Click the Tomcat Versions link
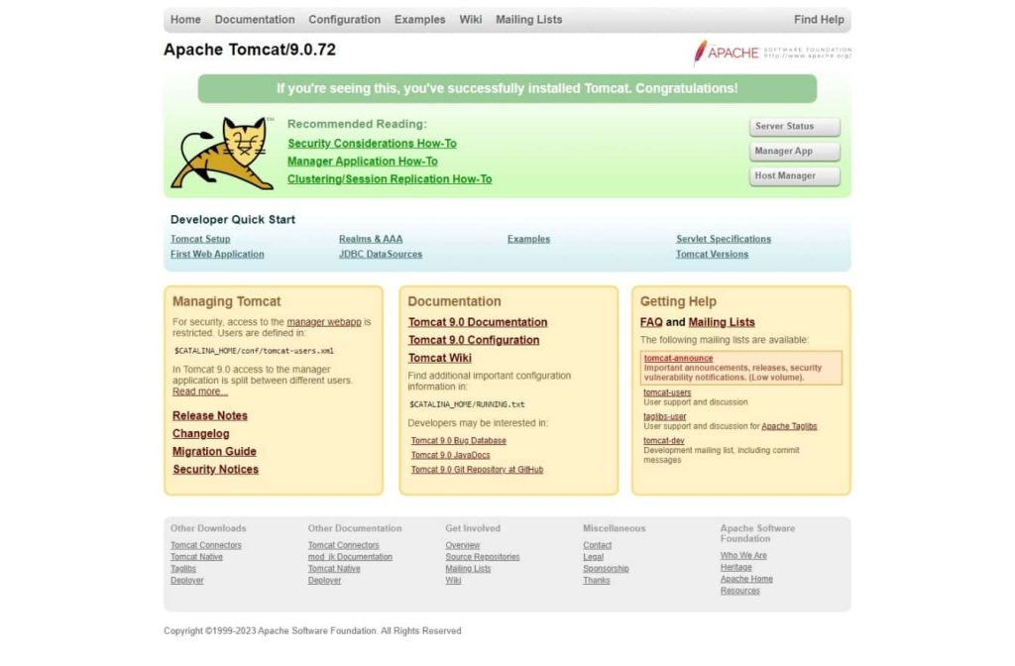The height and width of the screenshot is (666, 1015). point(712,255)
